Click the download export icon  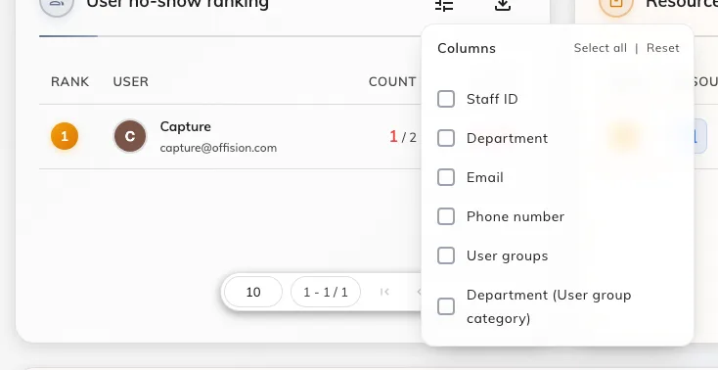(503, 5)
